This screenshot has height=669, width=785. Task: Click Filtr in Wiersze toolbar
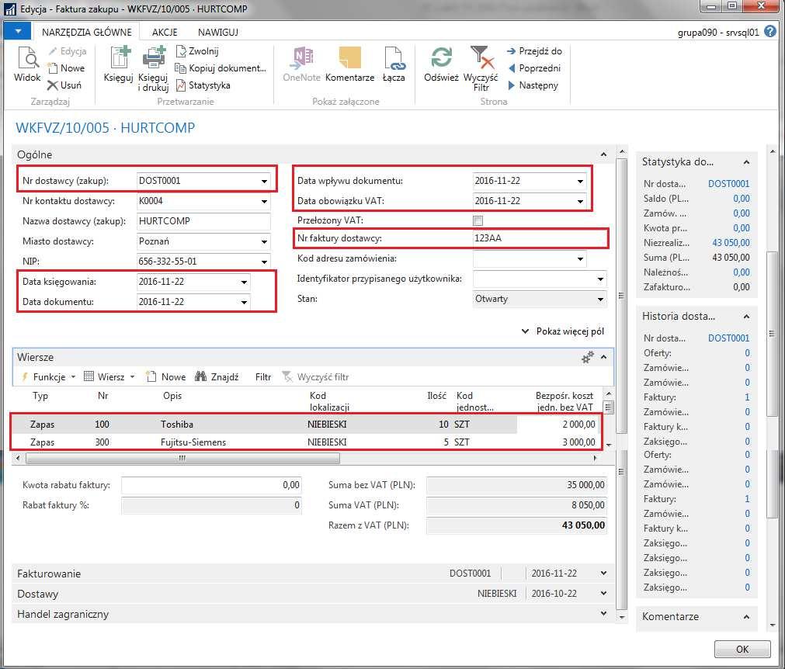(263, 376)
